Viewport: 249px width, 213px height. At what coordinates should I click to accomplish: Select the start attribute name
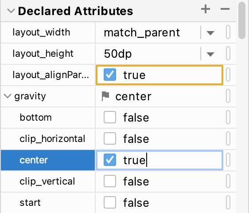30,203
